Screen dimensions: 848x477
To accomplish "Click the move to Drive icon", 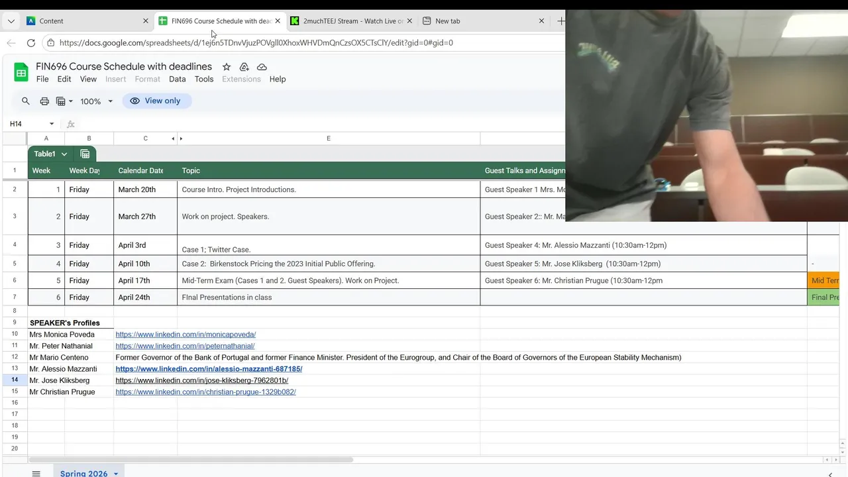I will (244, 67).
